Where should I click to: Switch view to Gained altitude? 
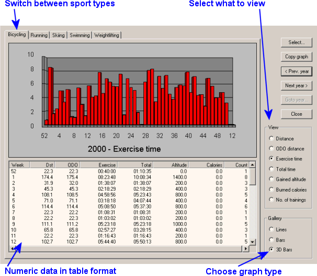(x=271, y=179)
